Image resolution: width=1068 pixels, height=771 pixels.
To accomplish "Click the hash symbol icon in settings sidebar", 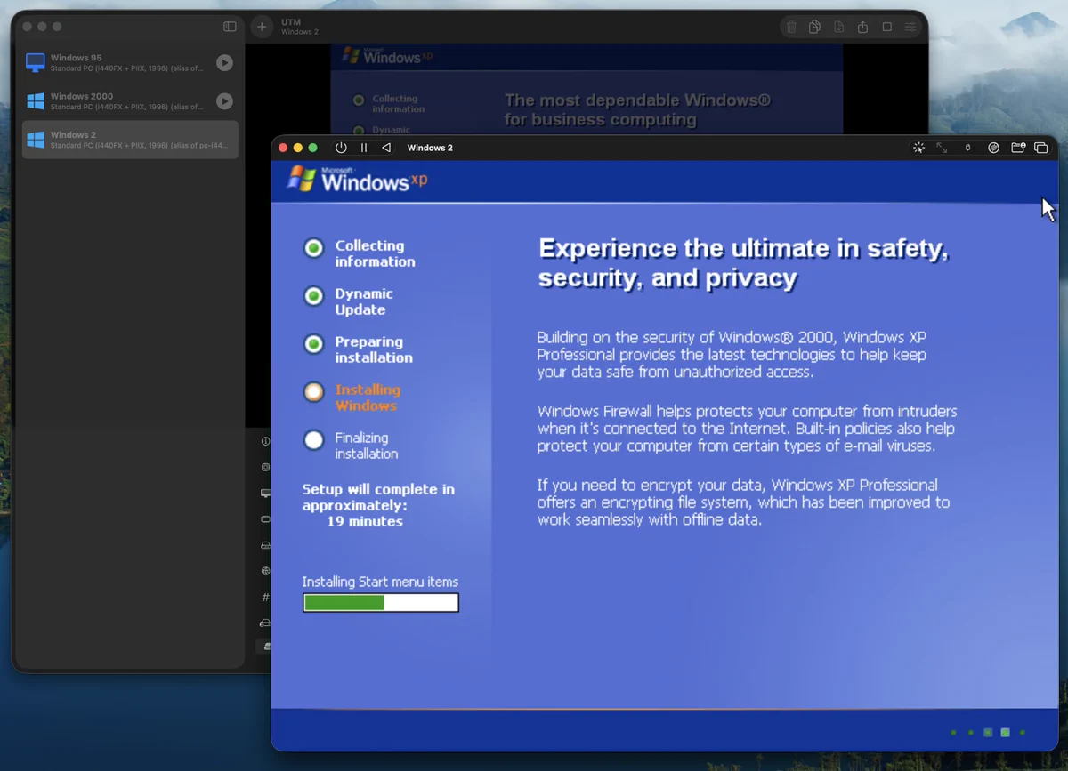I will [265, 597].
